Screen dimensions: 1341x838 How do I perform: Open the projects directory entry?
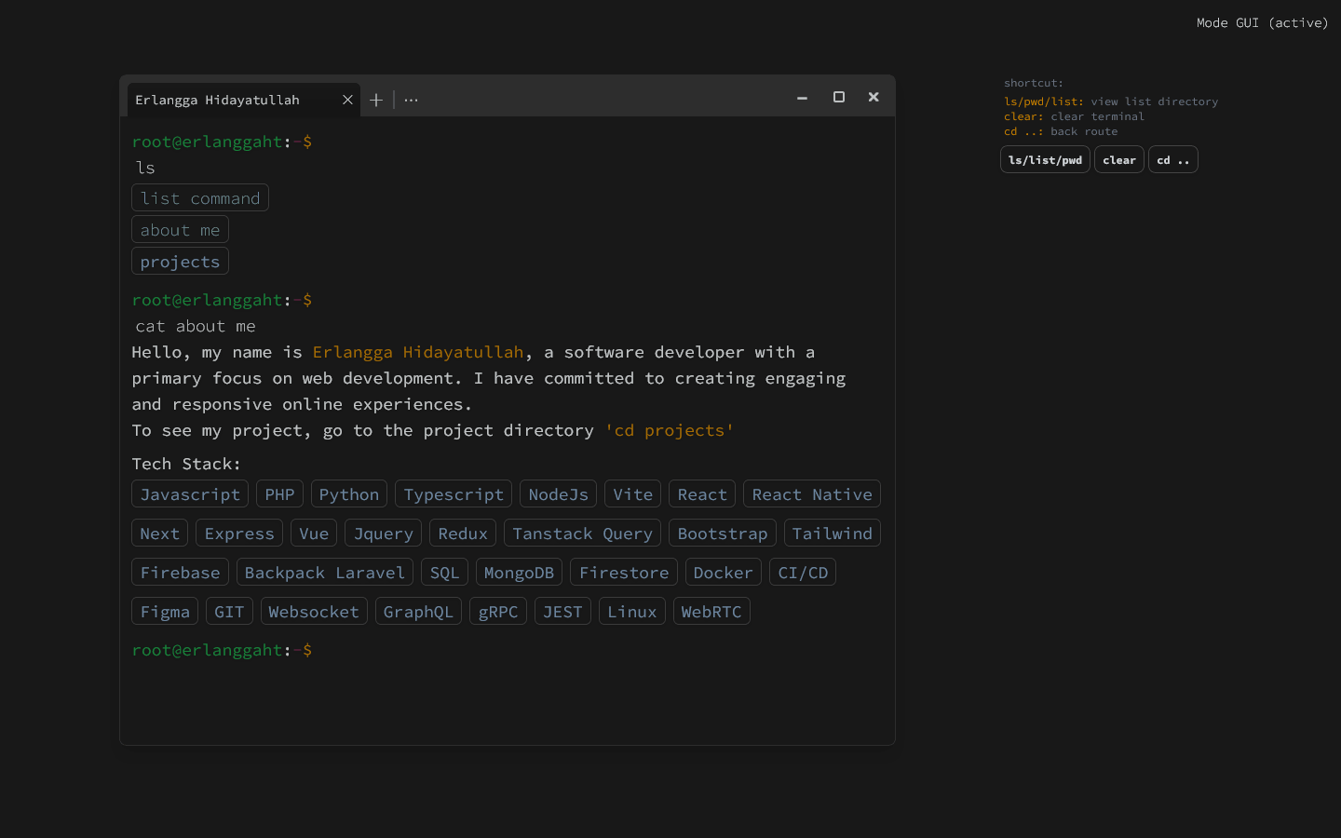pos(180,262)
